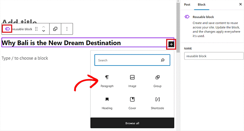Click the Bali heading text block
The image size is (244, 131).
(61, 43)
